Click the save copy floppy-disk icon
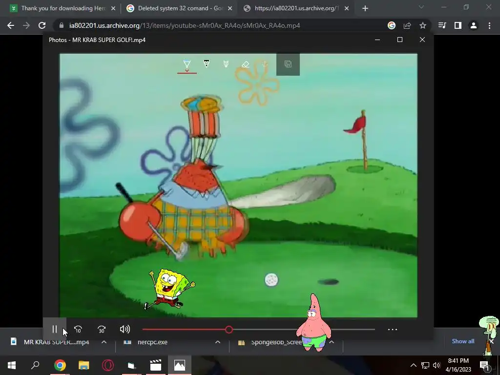This screenshot has height=375, width=500. [x=288, y=64]
